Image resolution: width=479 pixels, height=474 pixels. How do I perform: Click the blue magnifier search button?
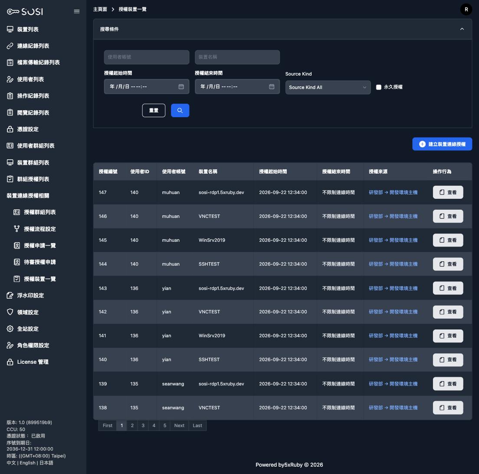(x=180, y=110)
